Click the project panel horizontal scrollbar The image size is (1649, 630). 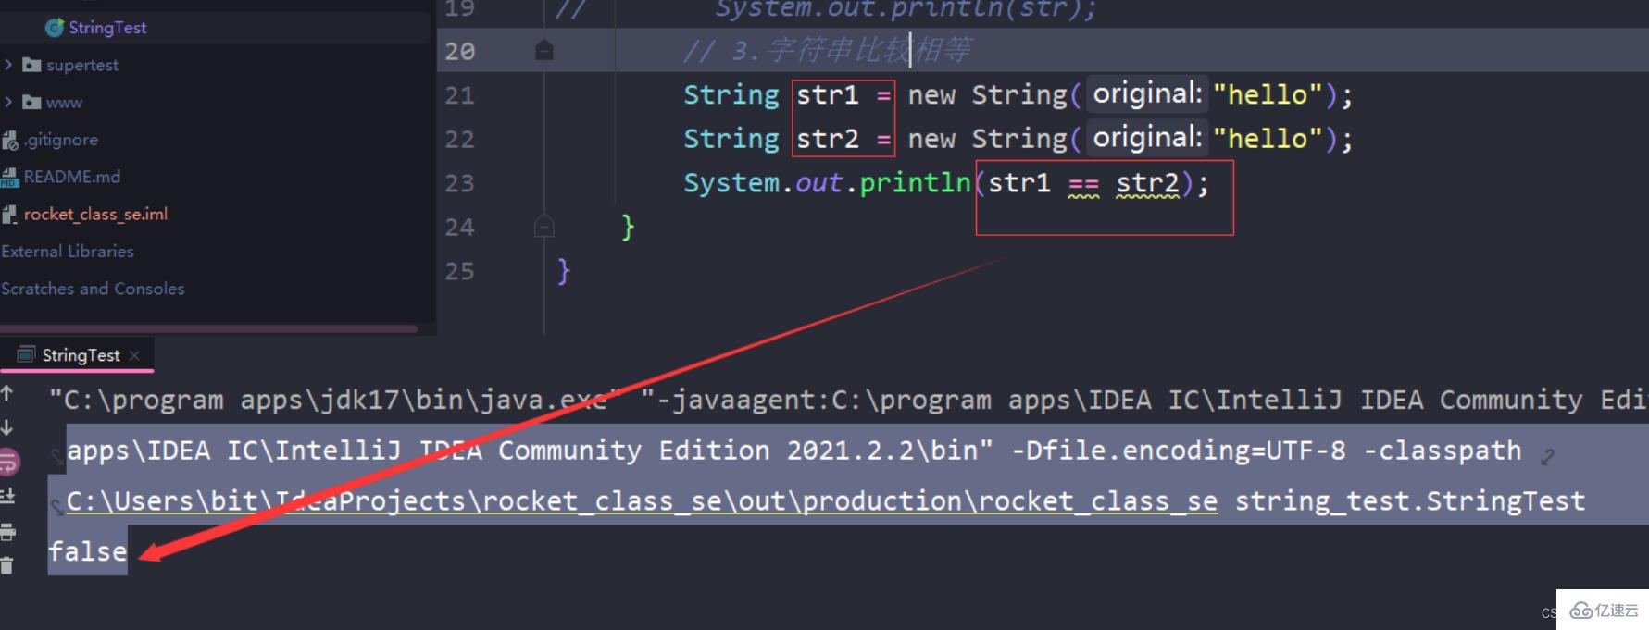point(209,328)
